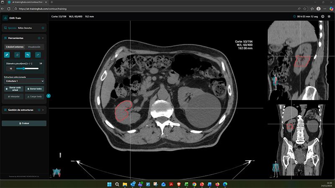Select the eraser tool
Image resolution: width=335 pixels, height=188 pixels.
coord(17,54)
